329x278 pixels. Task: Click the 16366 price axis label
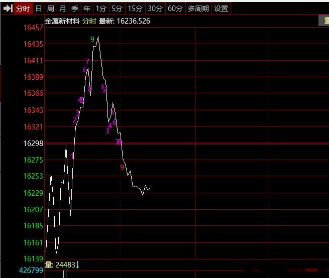33,93
